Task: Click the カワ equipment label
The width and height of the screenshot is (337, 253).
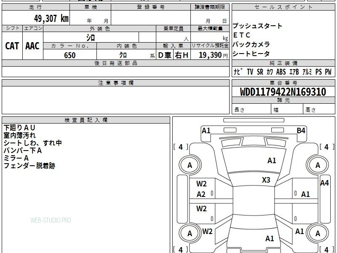Action: (270, 72)
